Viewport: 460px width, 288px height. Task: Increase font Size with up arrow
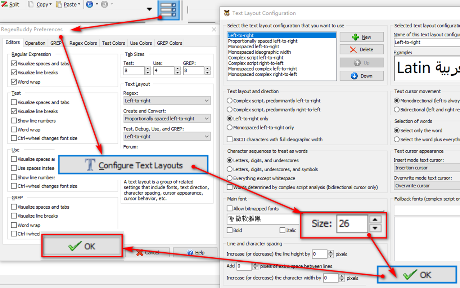pyautogui.click(x=375, y=219)
